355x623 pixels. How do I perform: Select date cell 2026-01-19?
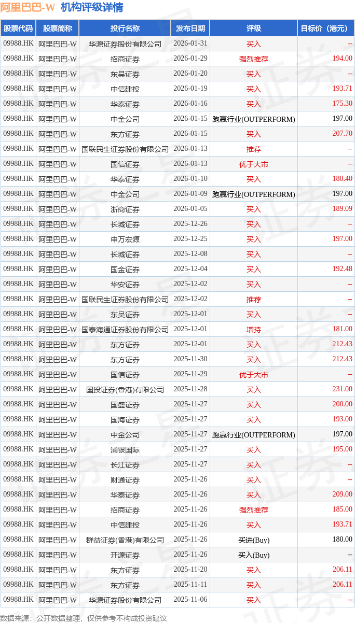pyautogui.click(x=190, y=89)
